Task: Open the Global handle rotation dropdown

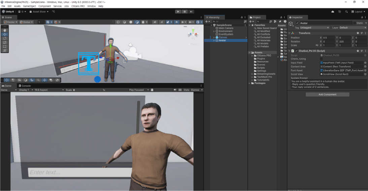Action: [26, 22]
